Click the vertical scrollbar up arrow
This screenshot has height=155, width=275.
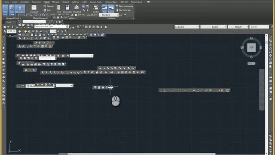click(x=266, y=35)
